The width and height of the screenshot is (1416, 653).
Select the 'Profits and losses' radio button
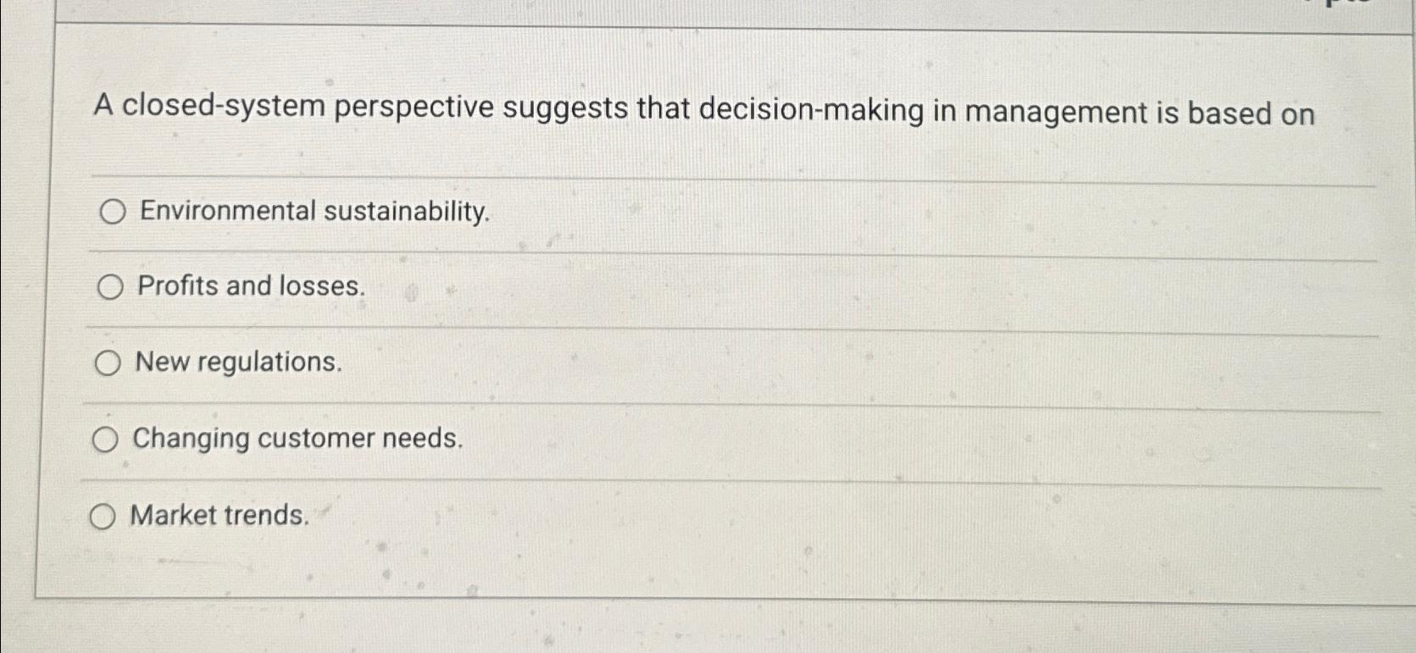[x=109, y=288]
